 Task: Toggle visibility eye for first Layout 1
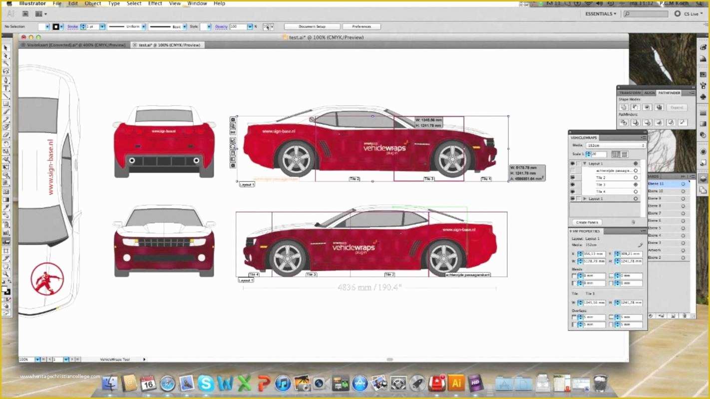(x=573, y=164)
